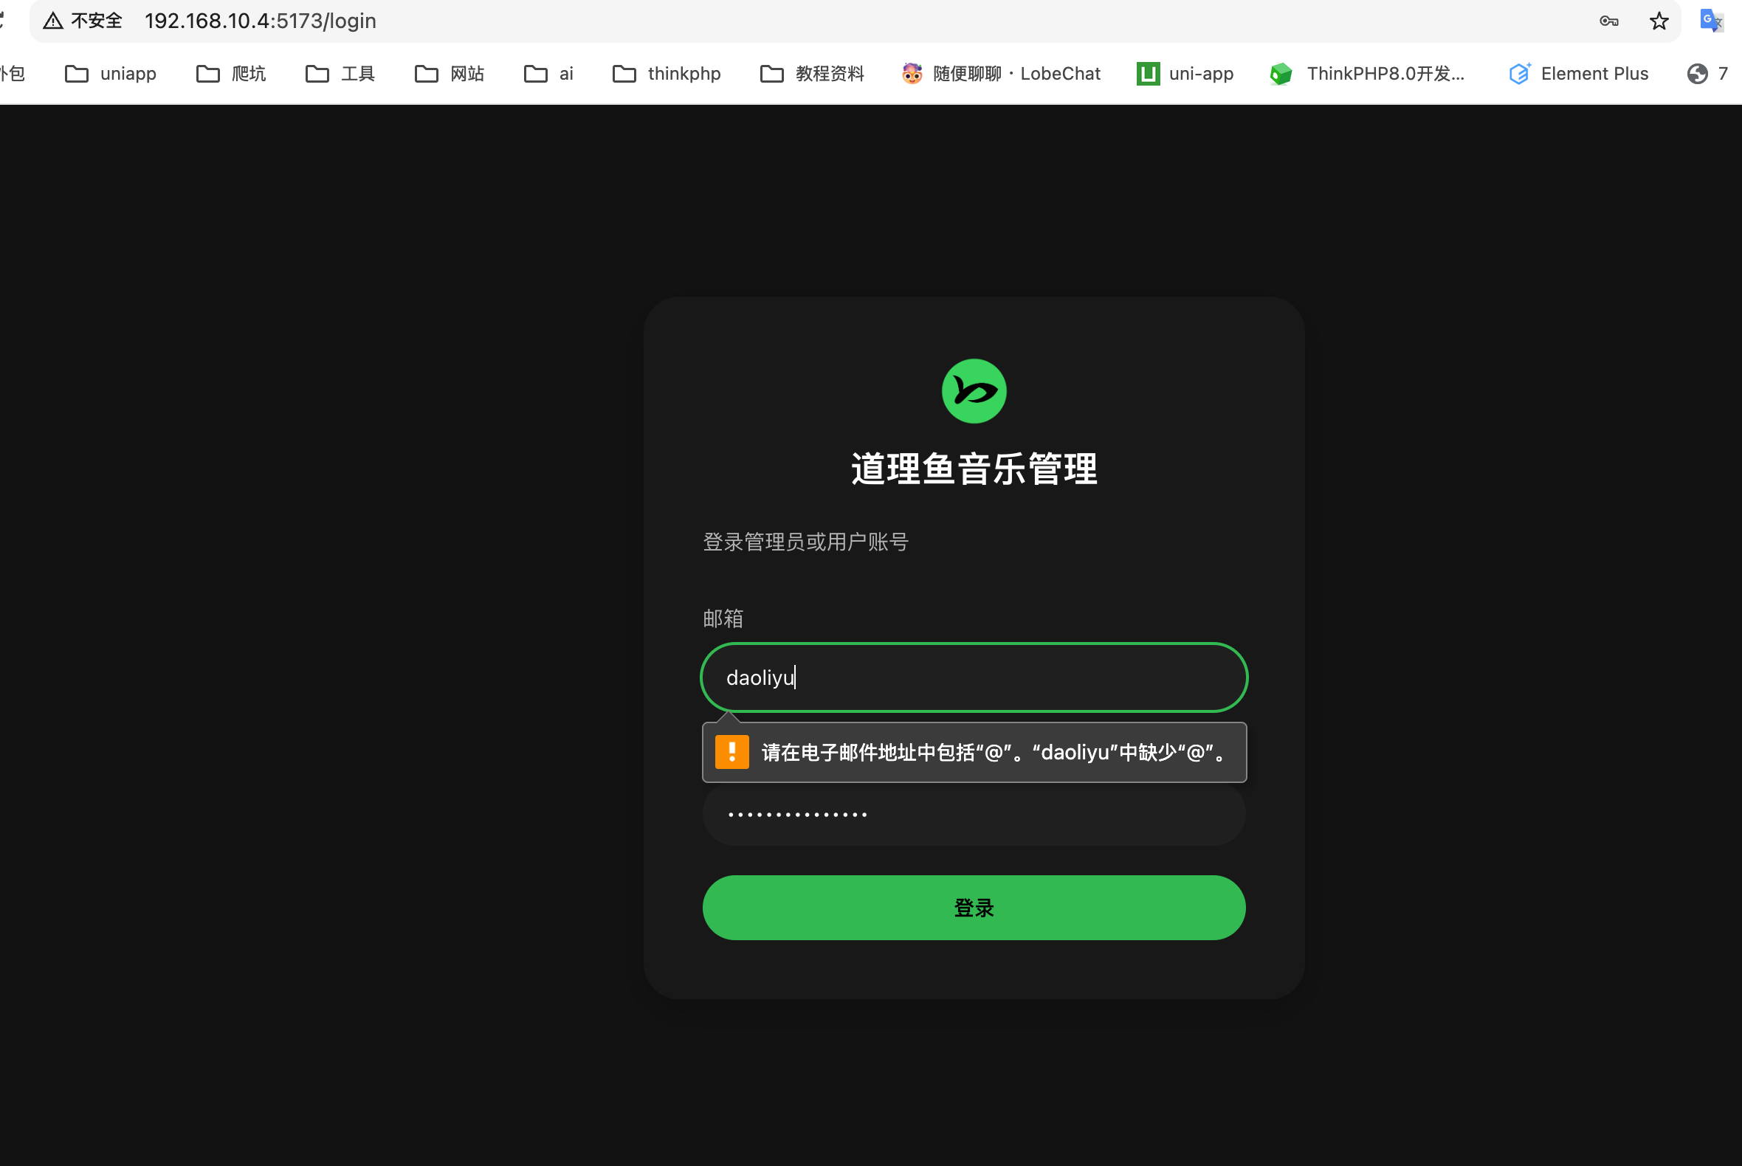
Task: Open the uni-app bookmark
Action: click(1185, 74)
